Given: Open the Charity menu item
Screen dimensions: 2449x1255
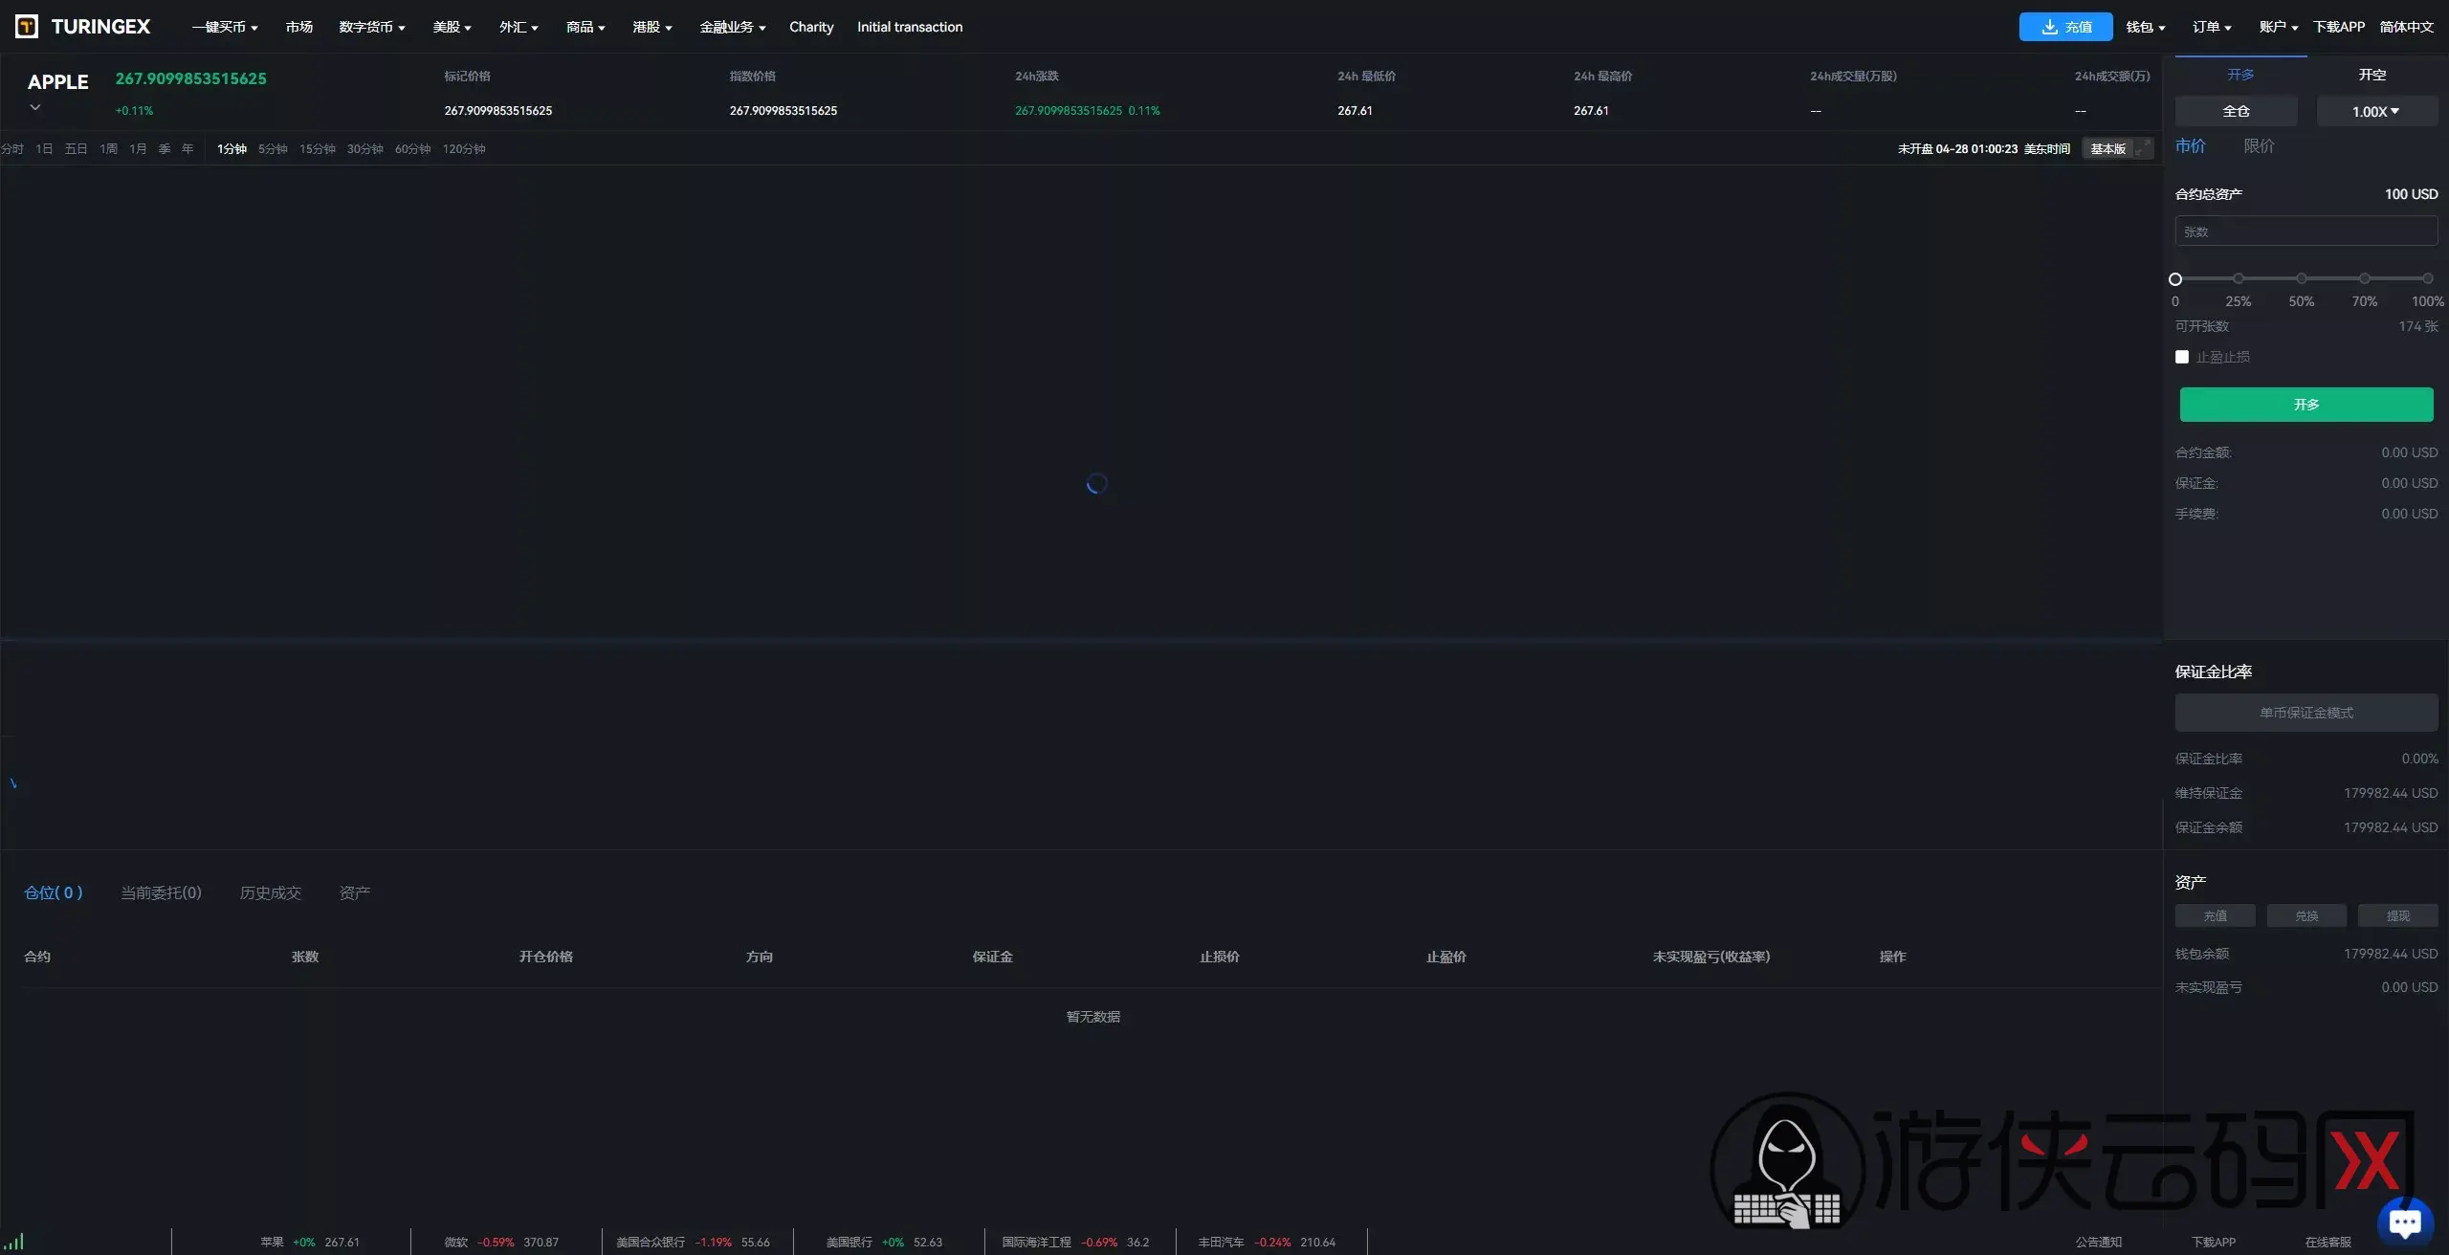Looking at the screenshot, I should [811, 27].
